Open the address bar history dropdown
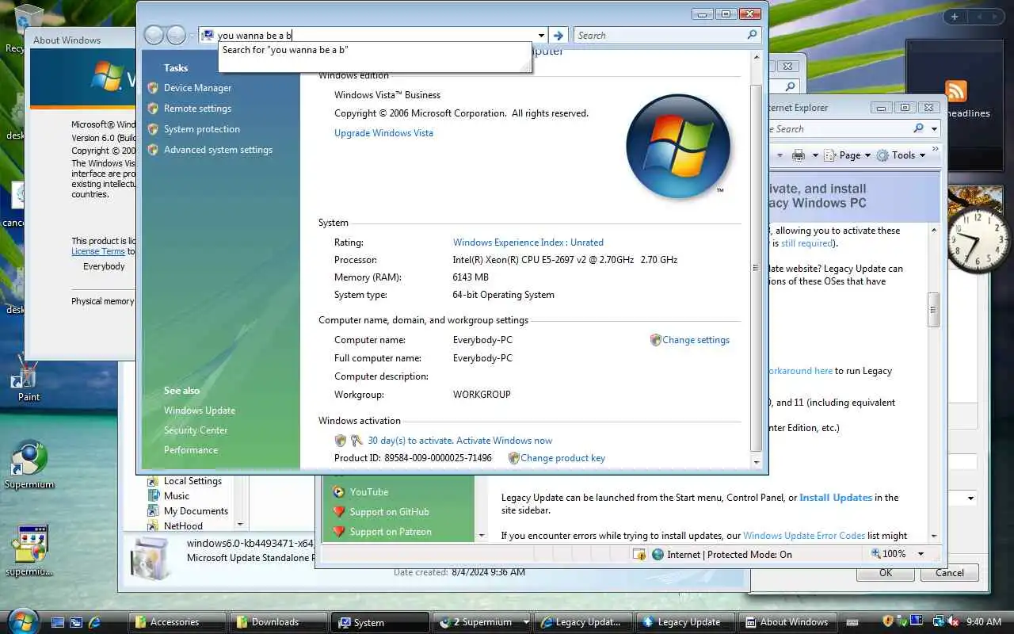Screen dimensions: 1014x634 (542, 36)
